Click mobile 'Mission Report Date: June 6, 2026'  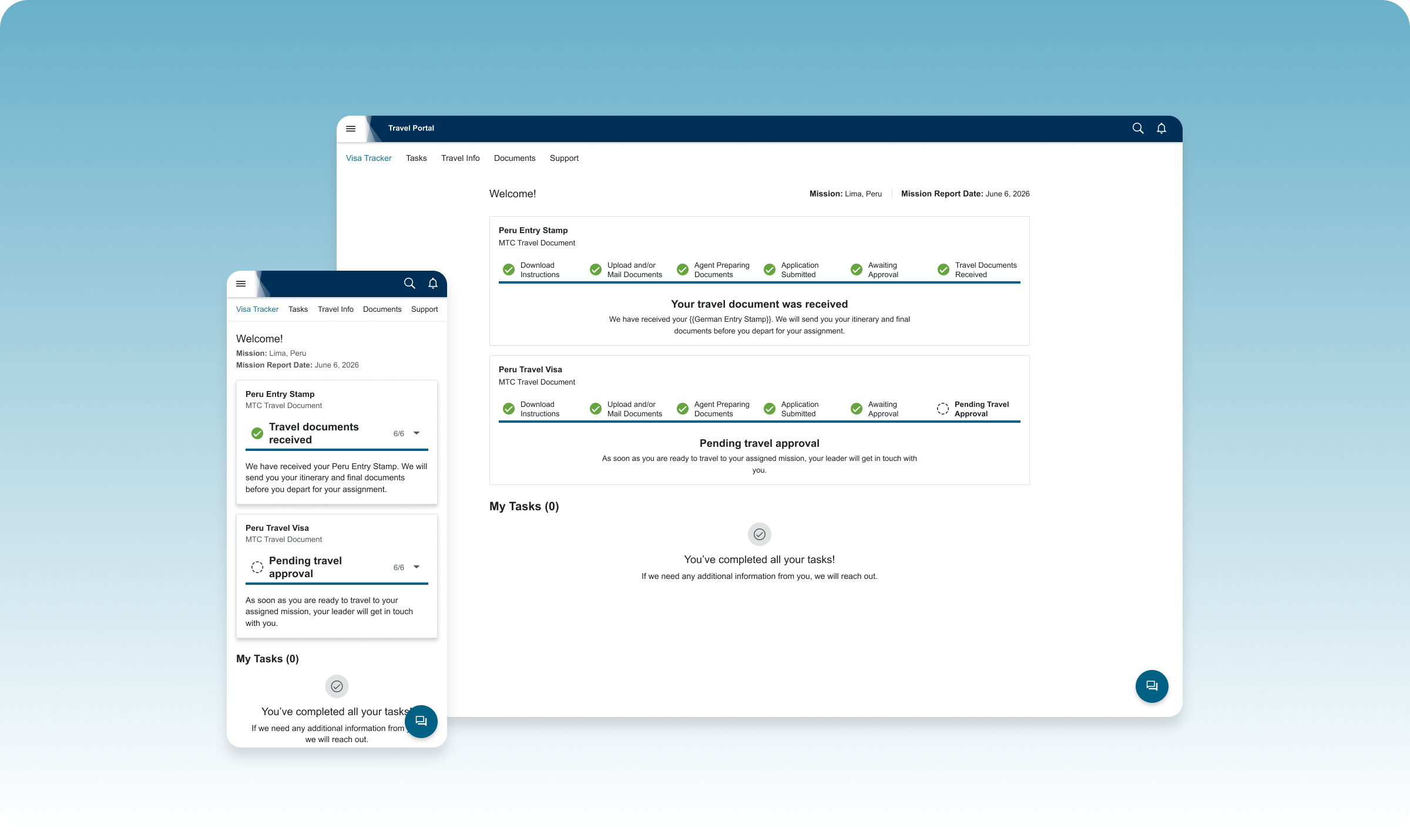pos(297,365)
